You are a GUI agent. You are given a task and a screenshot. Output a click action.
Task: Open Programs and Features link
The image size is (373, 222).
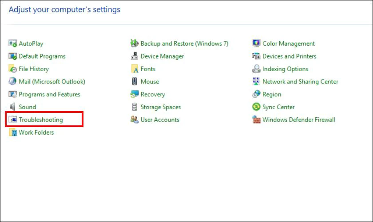click(49, 95)
